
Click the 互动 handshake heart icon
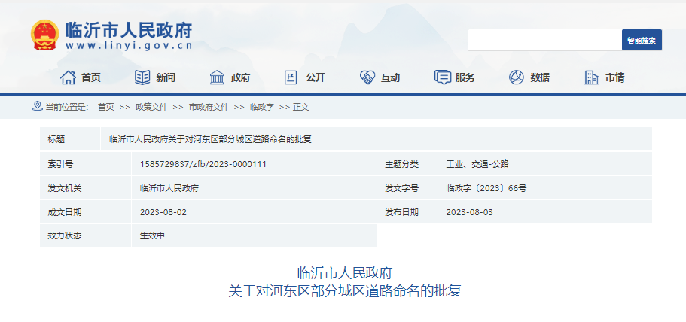[367, 77]
